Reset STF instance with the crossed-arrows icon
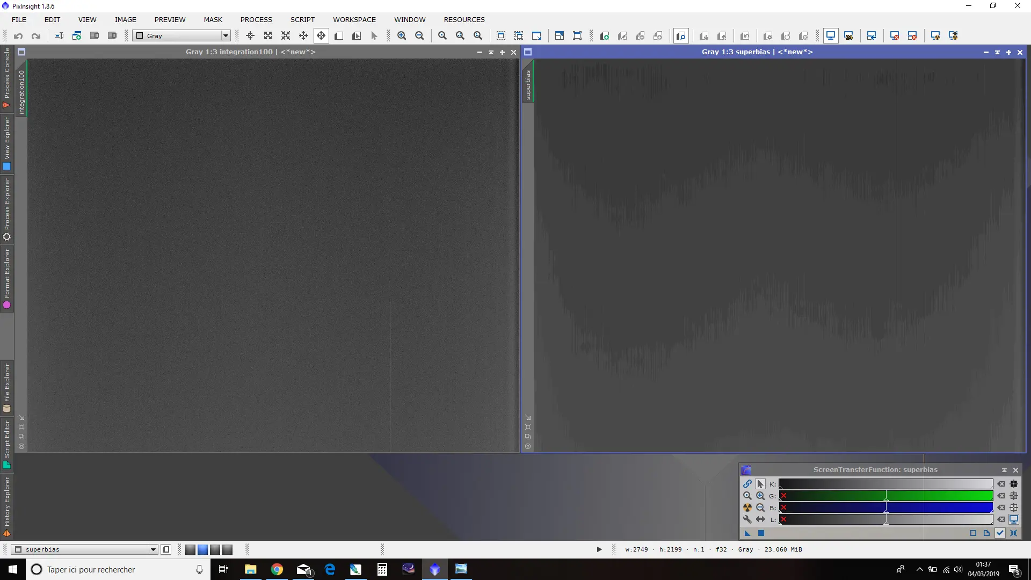 point(1013,533)
